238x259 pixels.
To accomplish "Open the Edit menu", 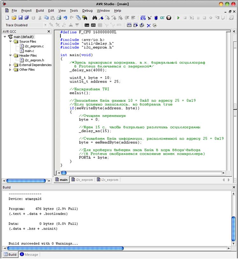I will coord(51,11).
